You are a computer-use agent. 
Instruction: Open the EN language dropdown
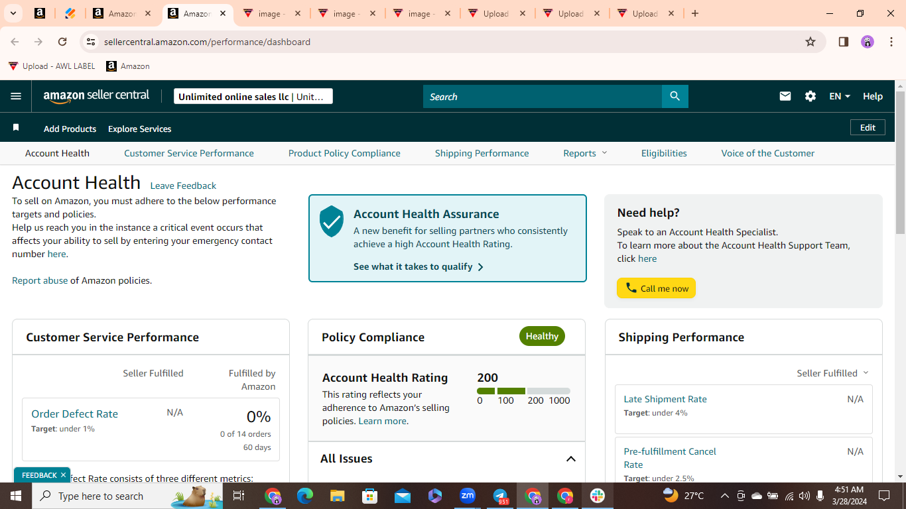pyautogui.click(x=840, y=96)
